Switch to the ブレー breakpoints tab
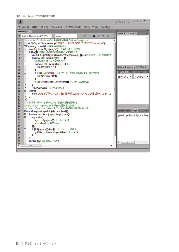The image size is (179, 252). click(x=132, y=72)
